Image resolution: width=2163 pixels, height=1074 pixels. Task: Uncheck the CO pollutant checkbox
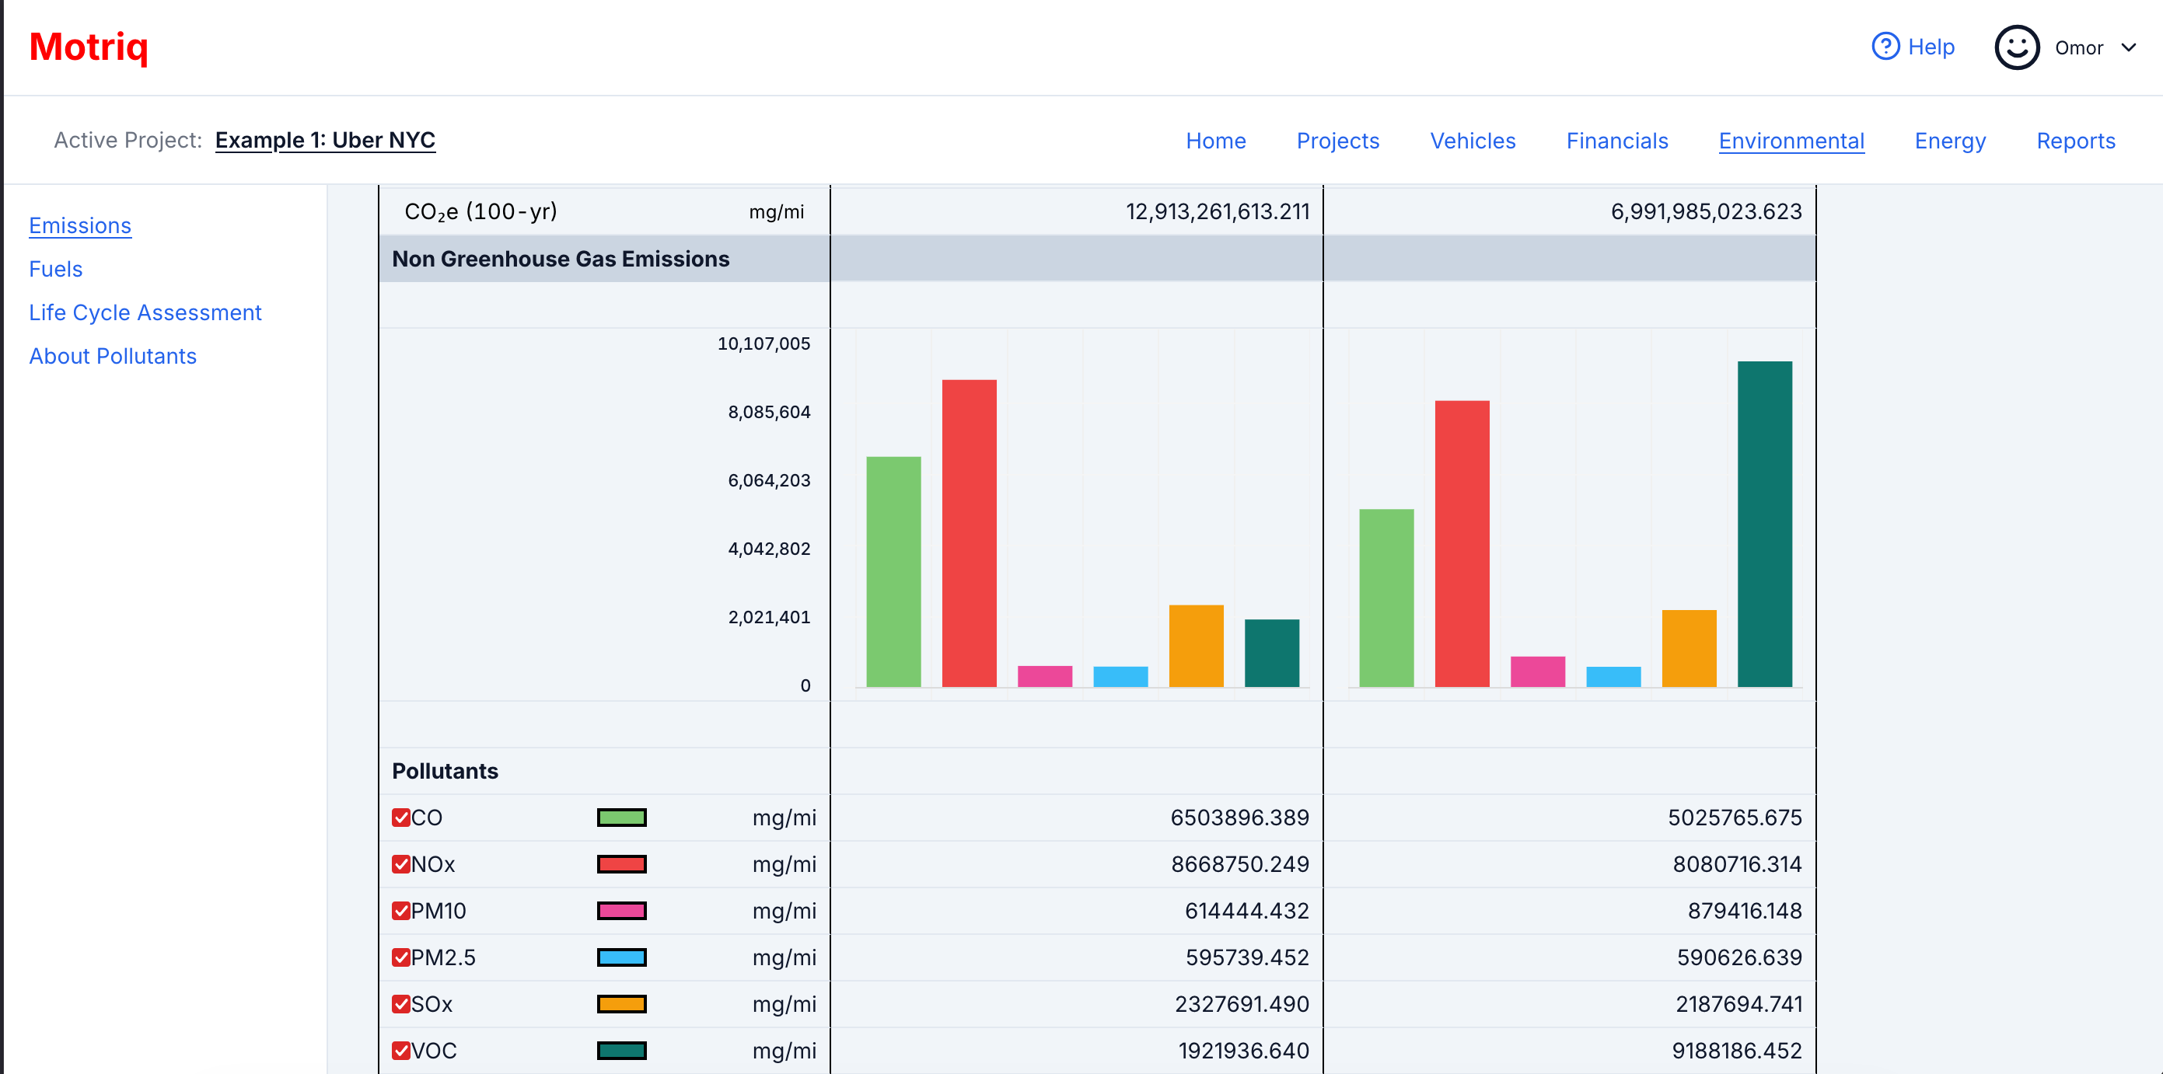tap(401, 818)
